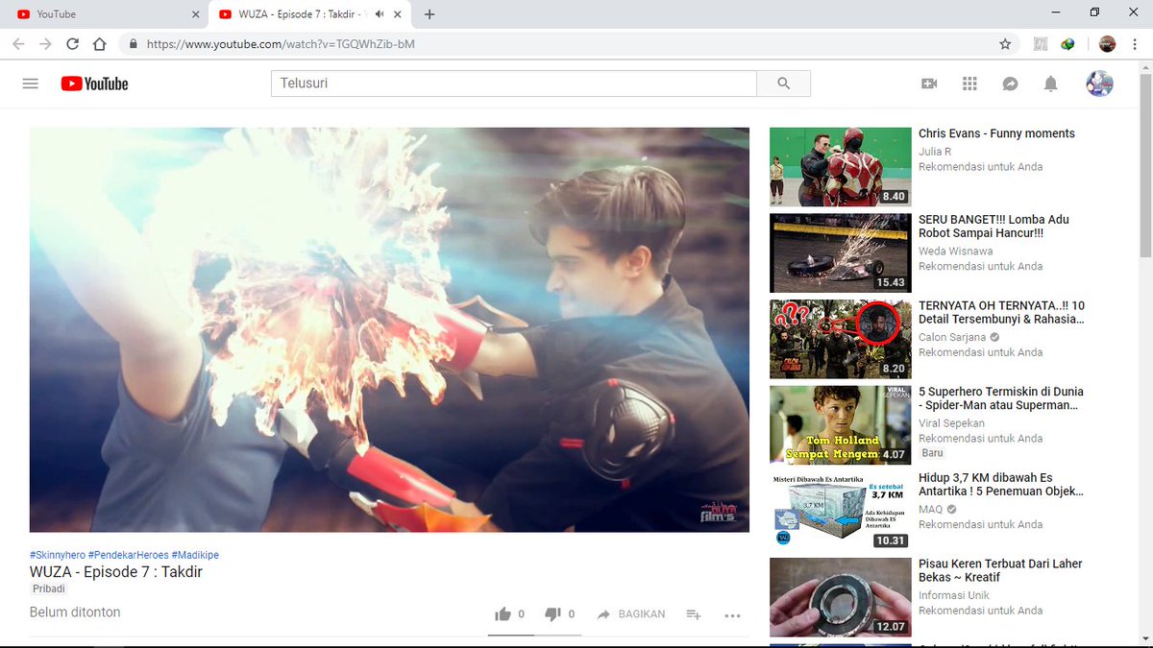
Task: Close the first YouTube tab
Action: tap(196, 14)
